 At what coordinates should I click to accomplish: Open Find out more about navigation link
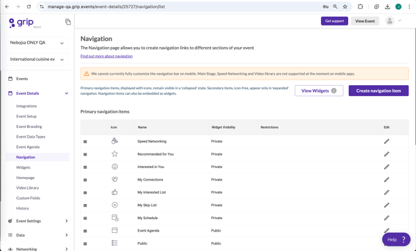click(x=106, y=56)
